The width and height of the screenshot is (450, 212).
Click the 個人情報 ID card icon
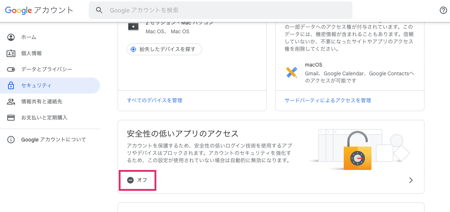(11, 53)
